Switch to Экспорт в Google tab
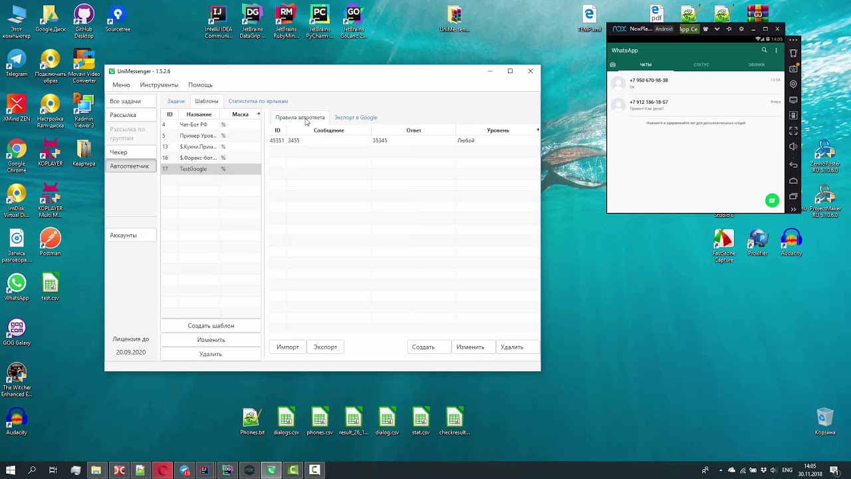This screenshot has width=851, height=479. click(x=356, y=118)
